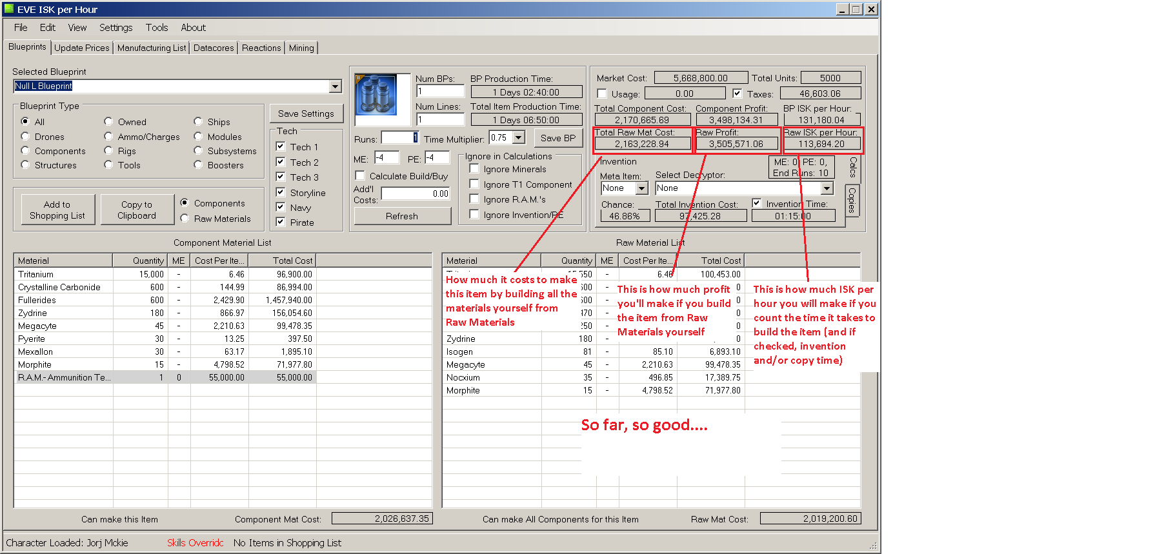Click the Num Lines input field
This screenshot has width=1164, height=554.
440,119
